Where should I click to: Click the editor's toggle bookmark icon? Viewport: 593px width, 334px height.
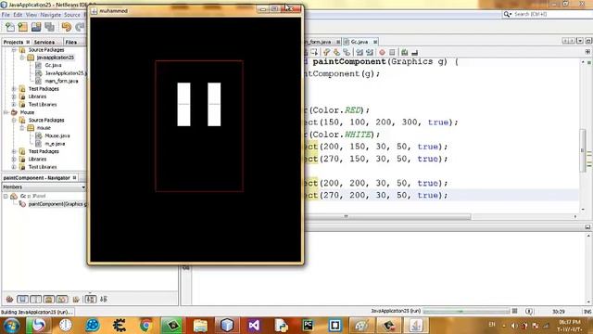(x=347, y=52)
